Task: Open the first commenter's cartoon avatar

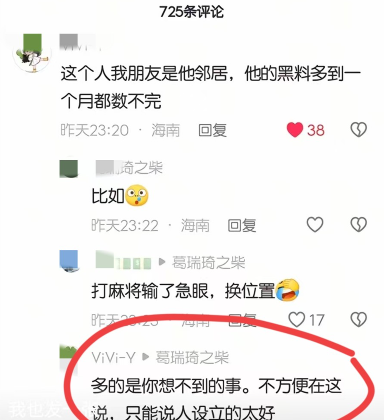Action: point(32,53)
